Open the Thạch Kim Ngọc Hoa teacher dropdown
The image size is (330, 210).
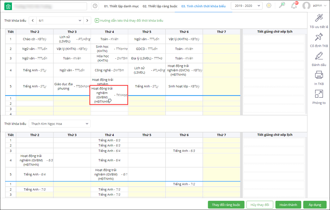click(60, 124)
